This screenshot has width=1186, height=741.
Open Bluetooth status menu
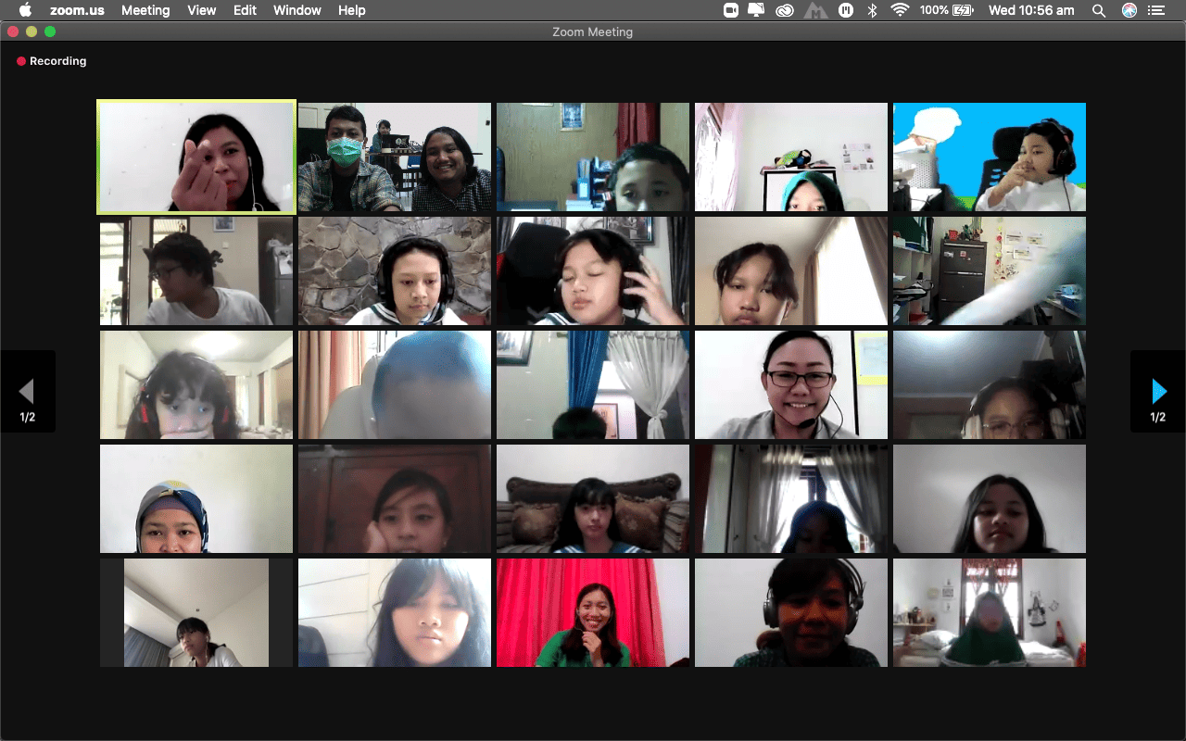[872, 10]
